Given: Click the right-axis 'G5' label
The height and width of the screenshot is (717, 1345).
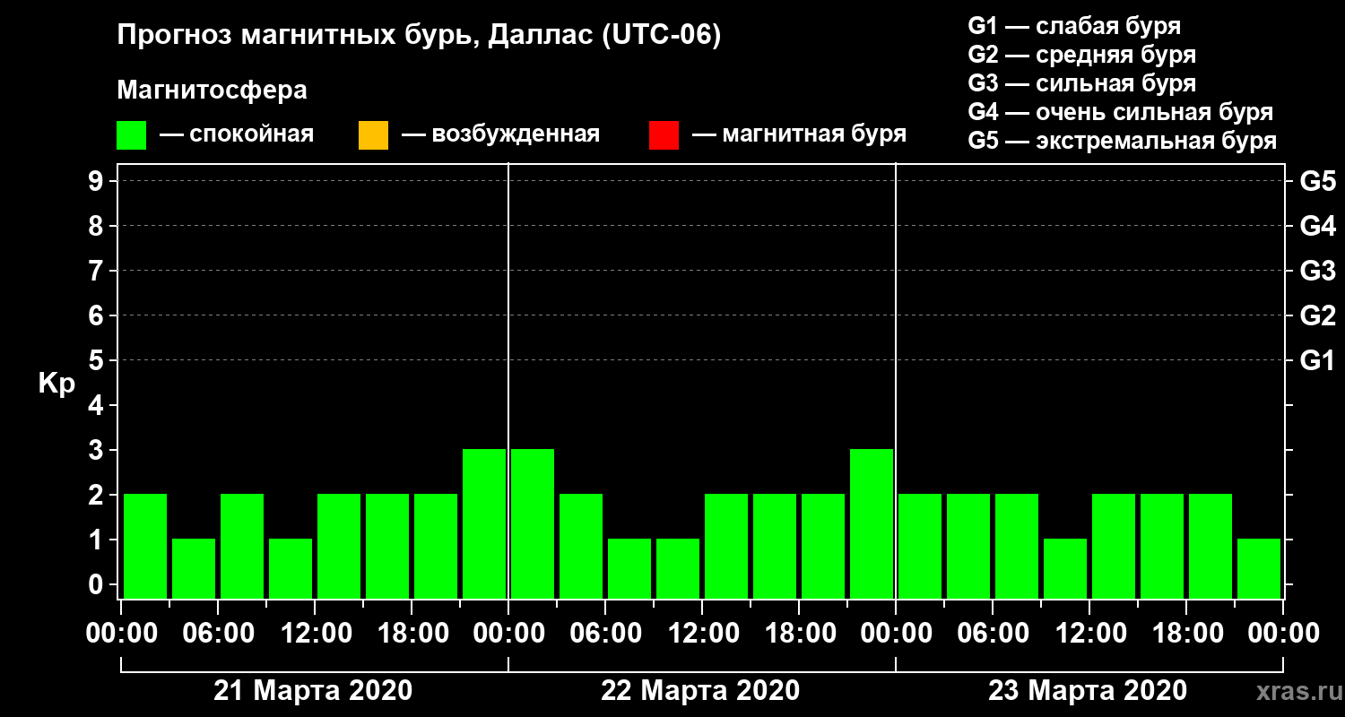Looking at the screenshot, I should (1318, 182).
